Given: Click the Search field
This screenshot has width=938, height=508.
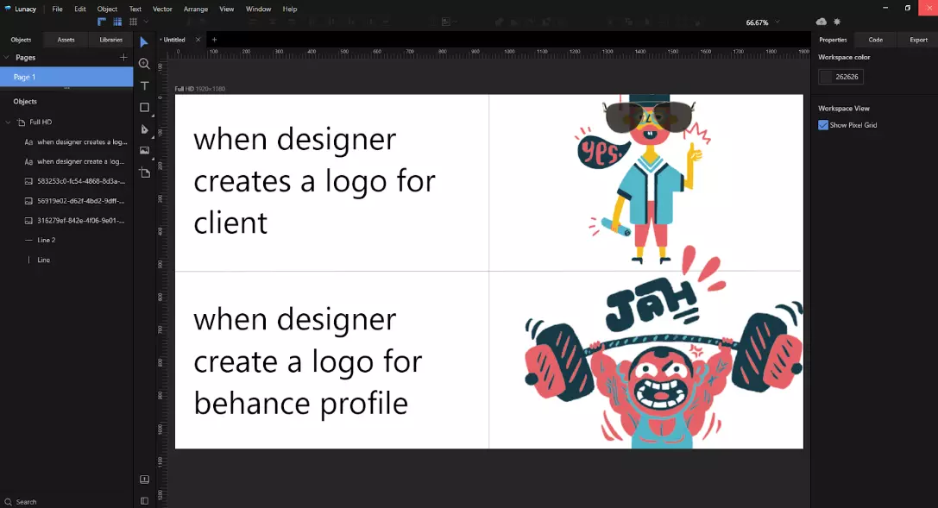Looking at the screenshot, I should [x=66, y=502].
